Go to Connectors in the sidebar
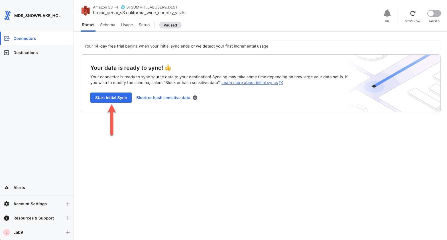This screenshot has height=240, width=447. [25, 38]
